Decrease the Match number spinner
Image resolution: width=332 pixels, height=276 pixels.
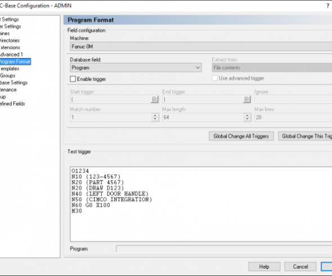(155, 119)
